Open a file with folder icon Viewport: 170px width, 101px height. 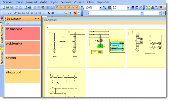pos(8,7)
